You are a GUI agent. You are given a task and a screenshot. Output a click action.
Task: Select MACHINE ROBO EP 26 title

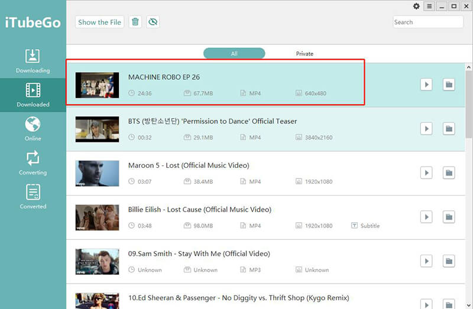click(164, 77)
